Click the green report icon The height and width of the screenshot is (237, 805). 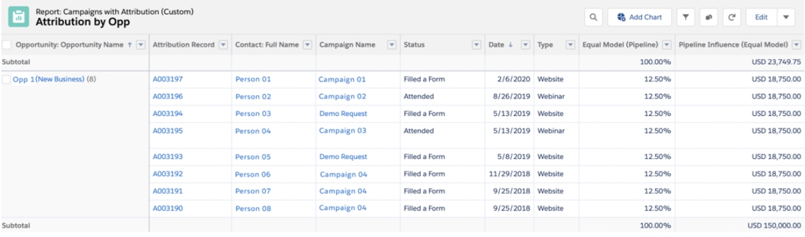pyautogui.click(x=18, y=17)
